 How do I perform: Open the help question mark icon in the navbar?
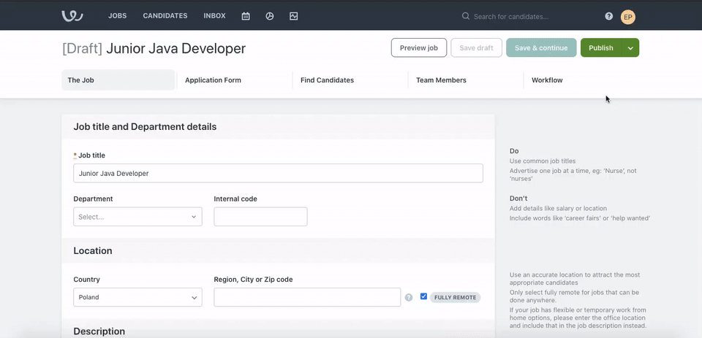(x=609, y=16)
